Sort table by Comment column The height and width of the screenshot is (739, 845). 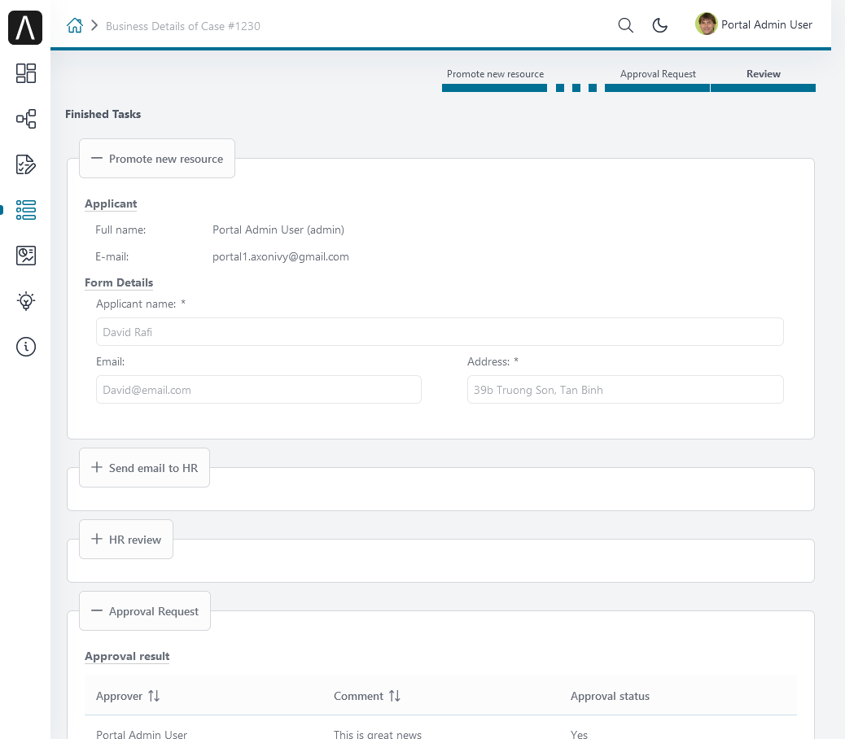(x=395, y=696)
